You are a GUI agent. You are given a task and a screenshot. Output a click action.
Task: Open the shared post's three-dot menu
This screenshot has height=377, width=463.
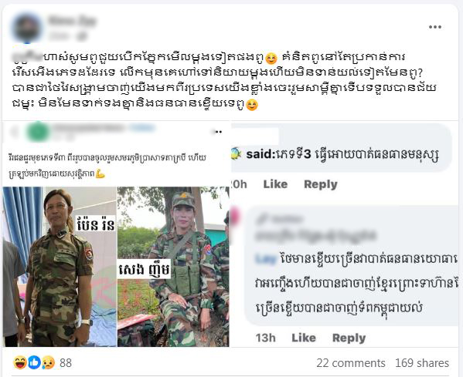coord(218,132)
